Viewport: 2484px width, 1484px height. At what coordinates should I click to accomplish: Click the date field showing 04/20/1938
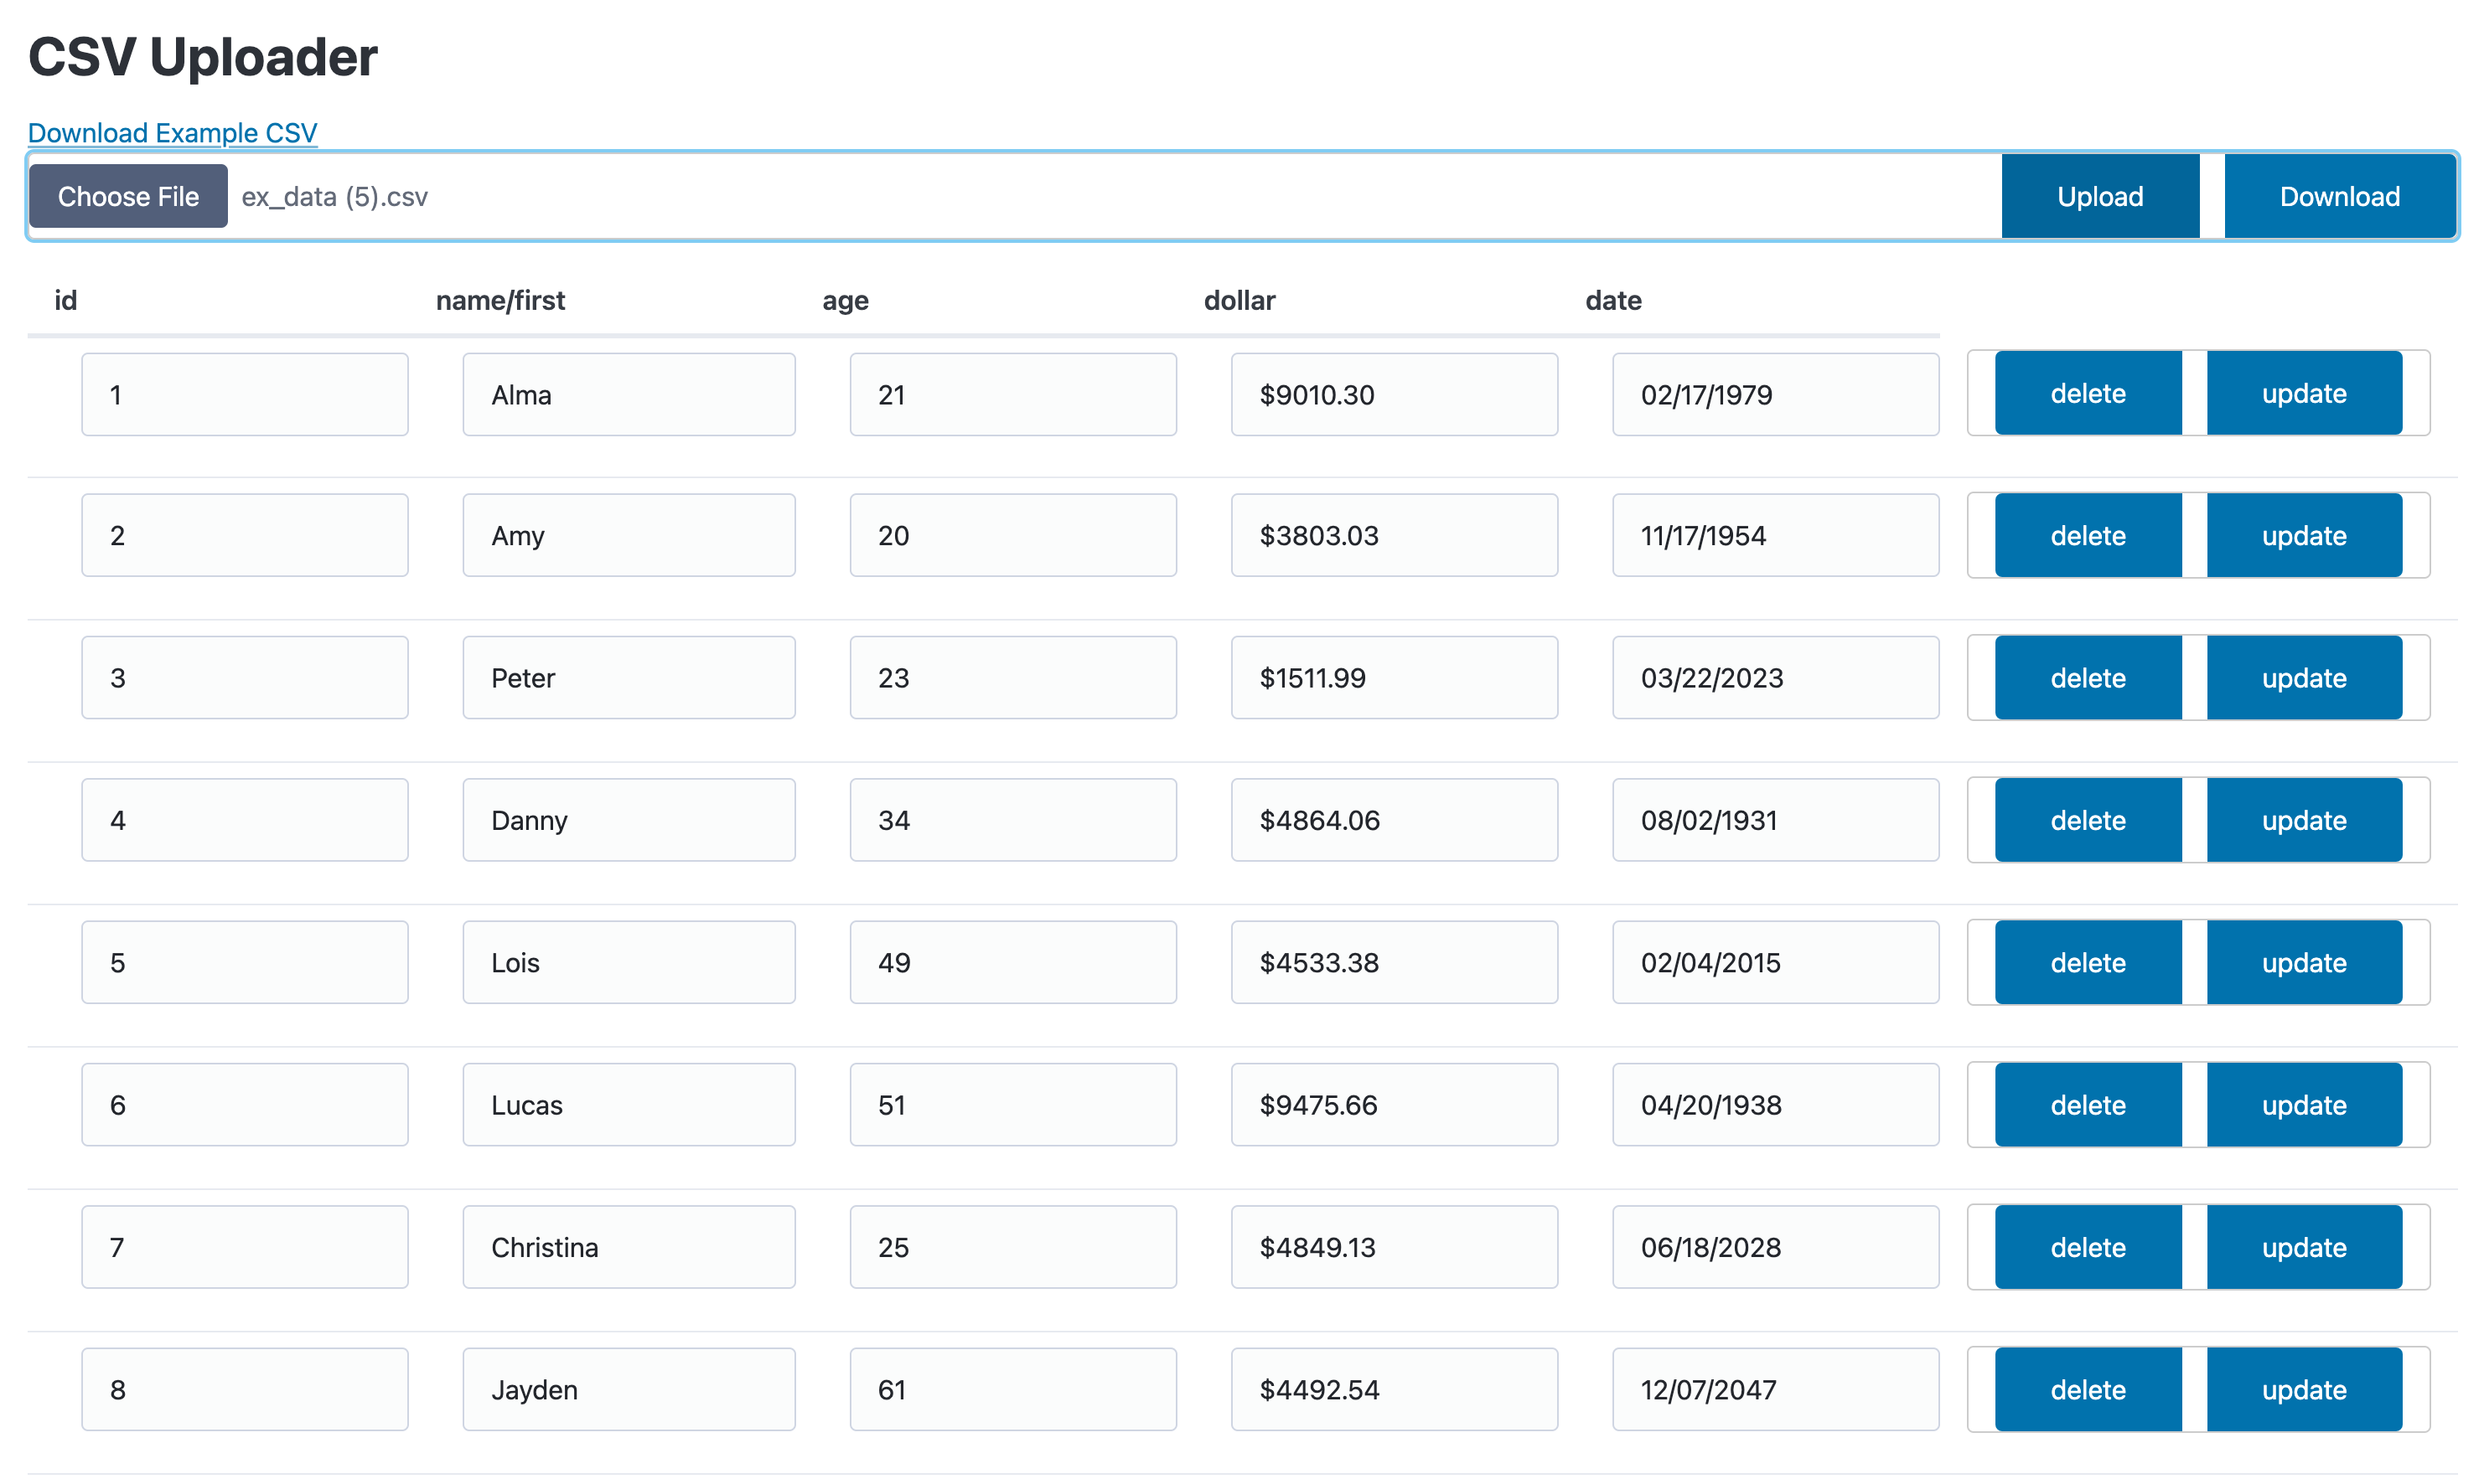[x=1776, y=1105]
